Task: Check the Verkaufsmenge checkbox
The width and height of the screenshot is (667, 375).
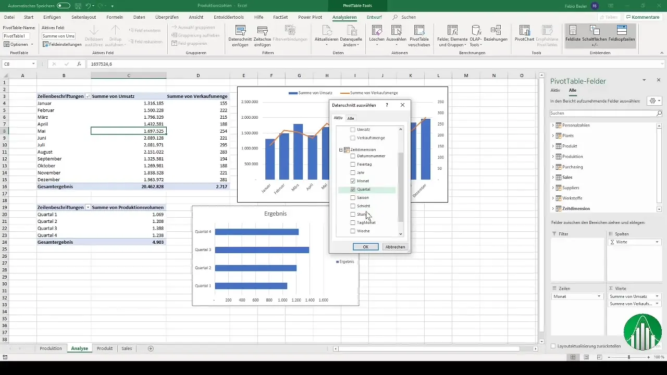Action: (353, 138)
